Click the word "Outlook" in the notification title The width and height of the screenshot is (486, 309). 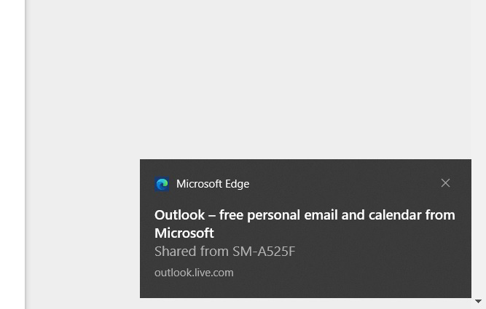[179, 215]
